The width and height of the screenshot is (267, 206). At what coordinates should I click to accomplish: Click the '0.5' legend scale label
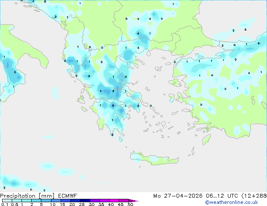click(15, 204)
